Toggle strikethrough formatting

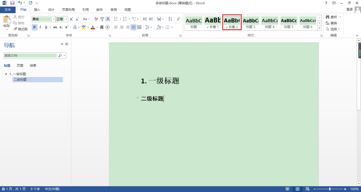pyautogui.click(x=55, y=27)
